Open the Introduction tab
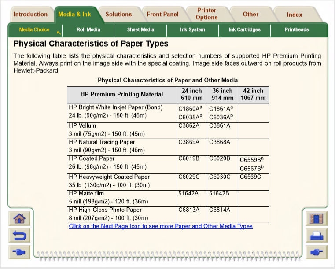 (x=30, y=14)
